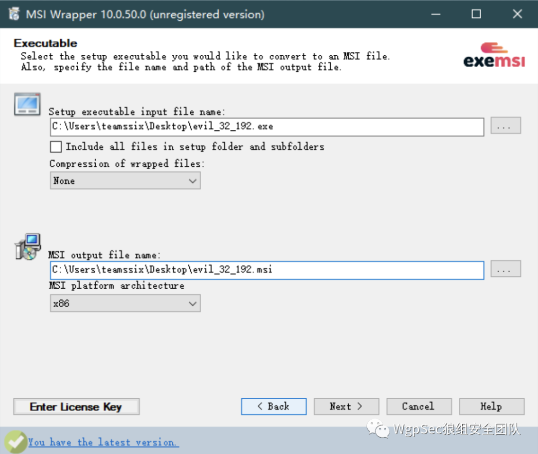Open Help for the wizard
The height and width of the screenshot is (454, 538).
click(492, 407)
